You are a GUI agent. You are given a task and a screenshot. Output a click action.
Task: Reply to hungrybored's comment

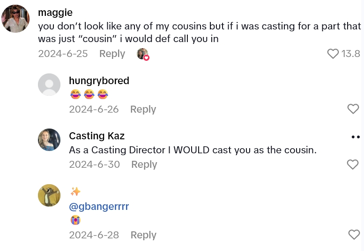pyautogui.click(x=143, y=109)
